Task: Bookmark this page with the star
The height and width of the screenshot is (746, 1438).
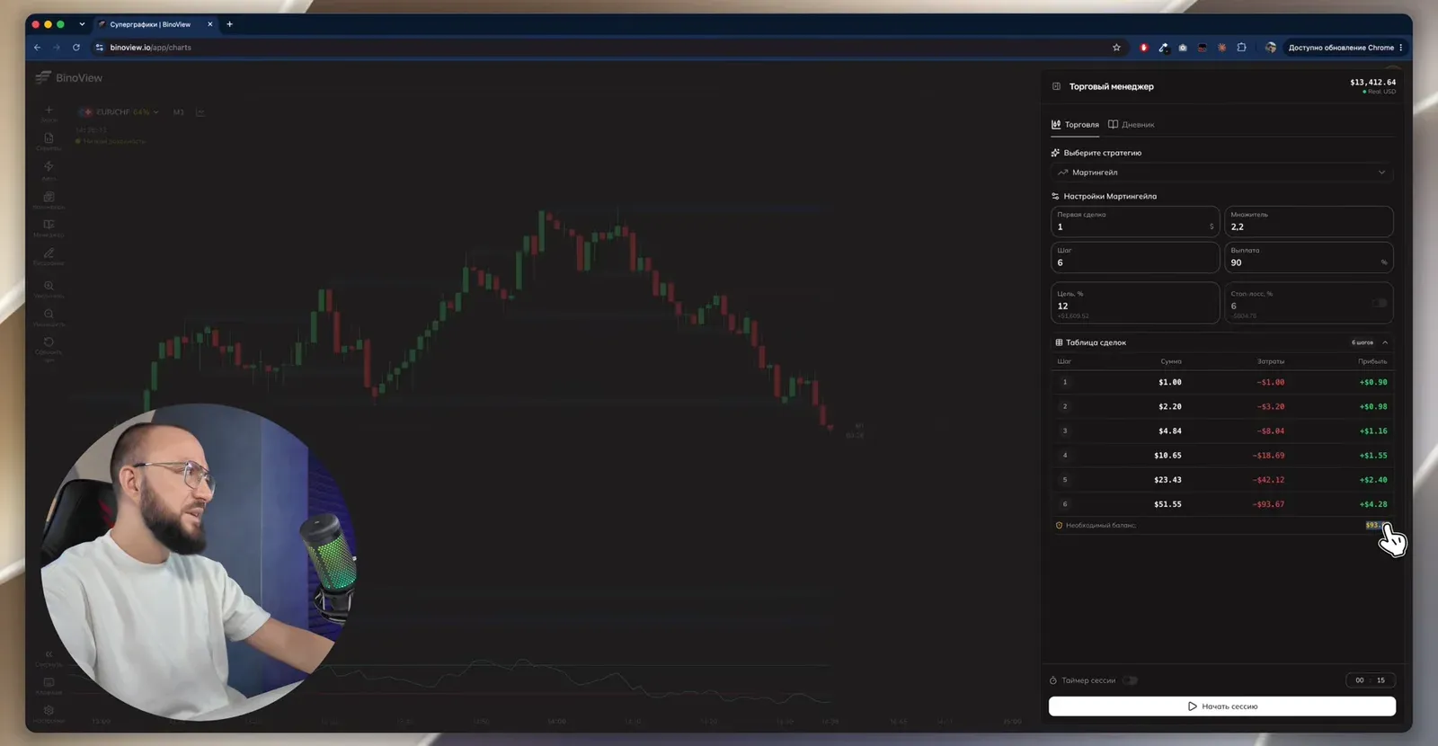Action: click(1116, 48)
